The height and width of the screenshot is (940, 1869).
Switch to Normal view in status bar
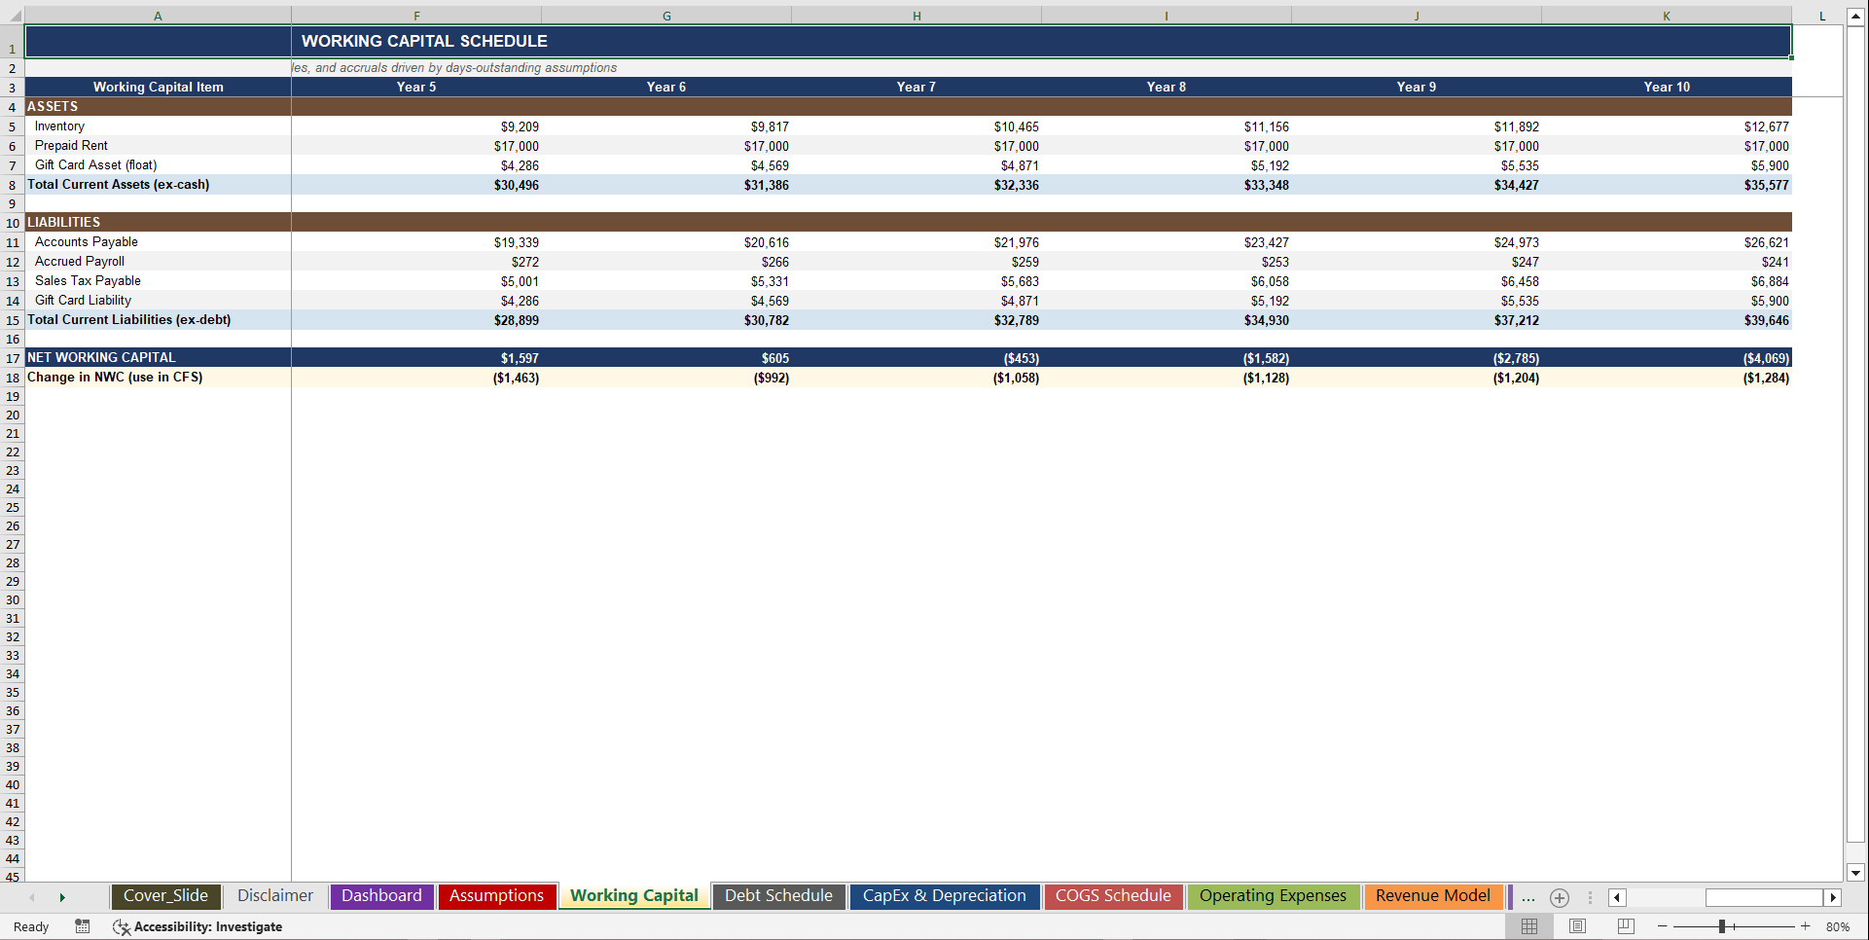(x=1528, y=926)
